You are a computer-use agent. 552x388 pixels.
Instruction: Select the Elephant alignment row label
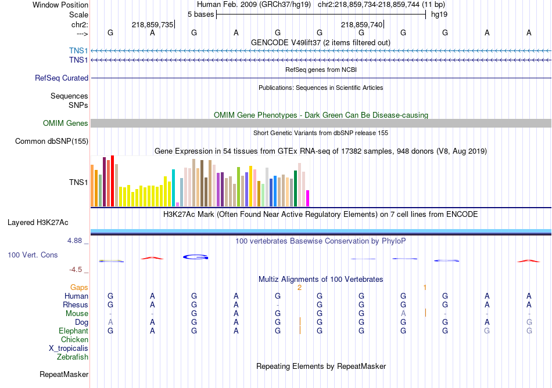click(x=73, y=331)
